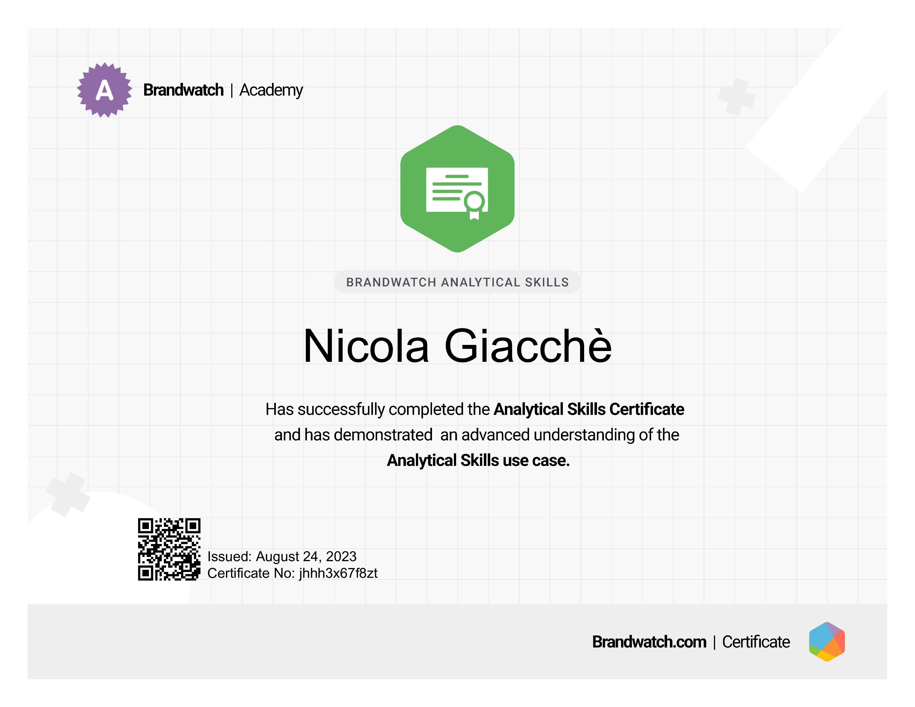Click the green certificate hexagon icon

coord(457,189)
